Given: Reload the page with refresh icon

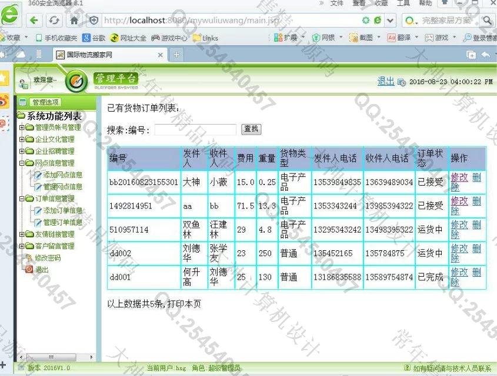Looking at the screenshot, I should click(x=54, y=21).
